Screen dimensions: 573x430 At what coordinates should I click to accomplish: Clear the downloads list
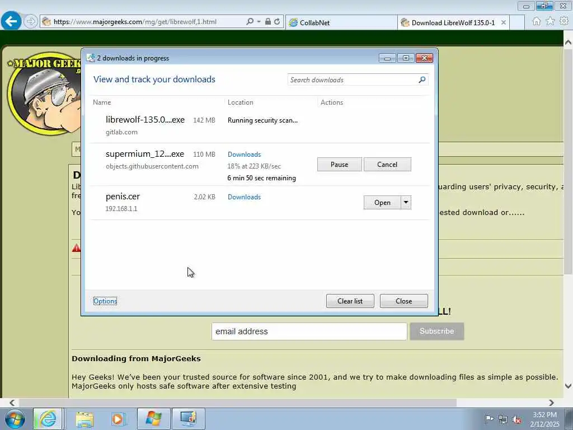350,301
